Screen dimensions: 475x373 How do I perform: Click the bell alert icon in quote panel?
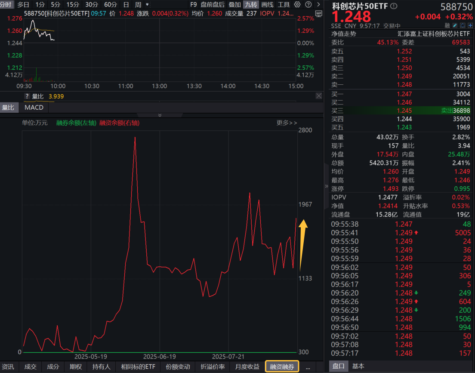click(463, 25)
